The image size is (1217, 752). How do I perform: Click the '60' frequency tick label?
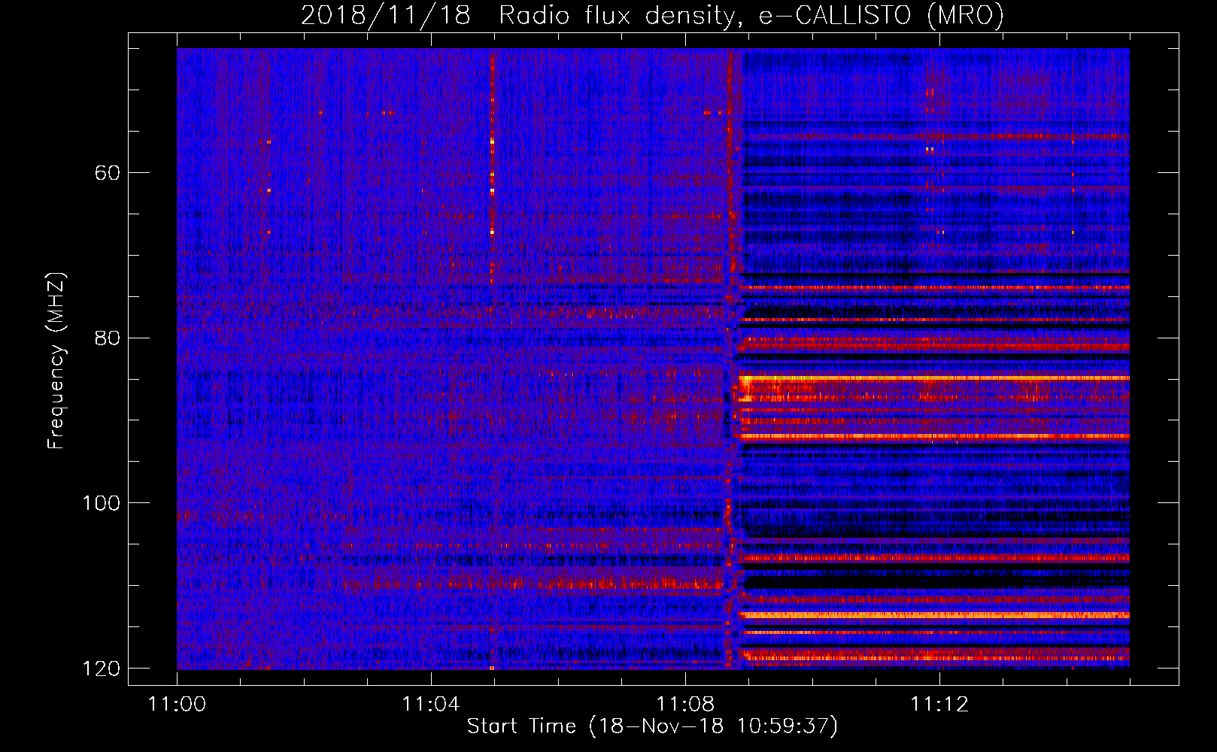[107, 173]
